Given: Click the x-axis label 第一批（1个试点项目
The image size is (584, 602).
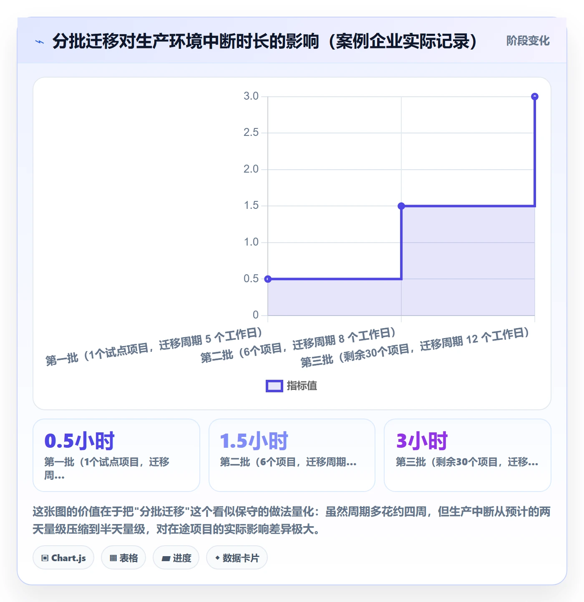Looking at the screenshot, I should (154, 346).
